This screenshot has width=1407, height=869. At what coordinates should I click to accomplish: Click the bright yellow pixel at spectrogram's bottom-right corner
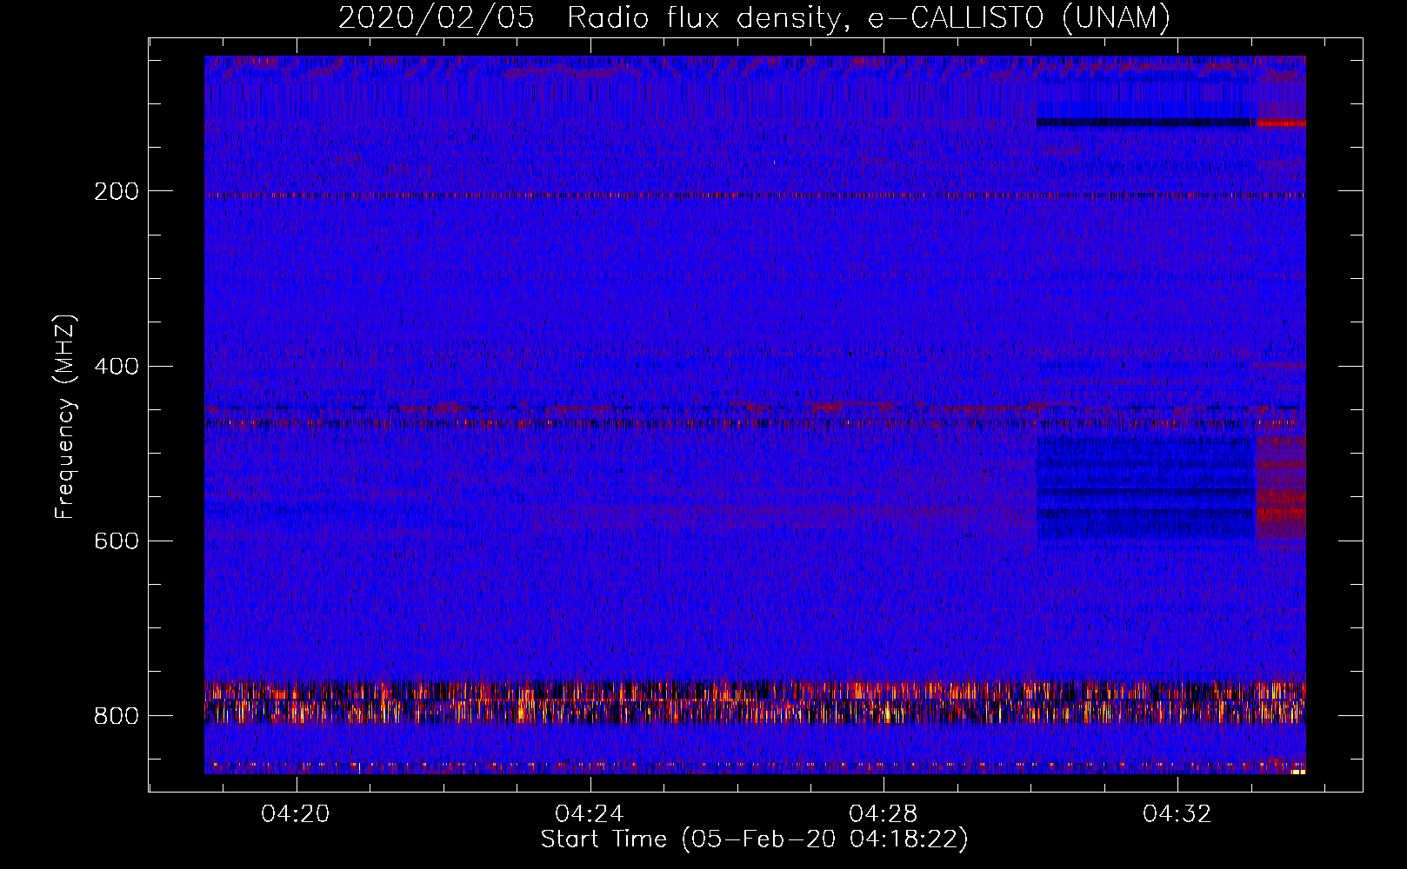1298,771
